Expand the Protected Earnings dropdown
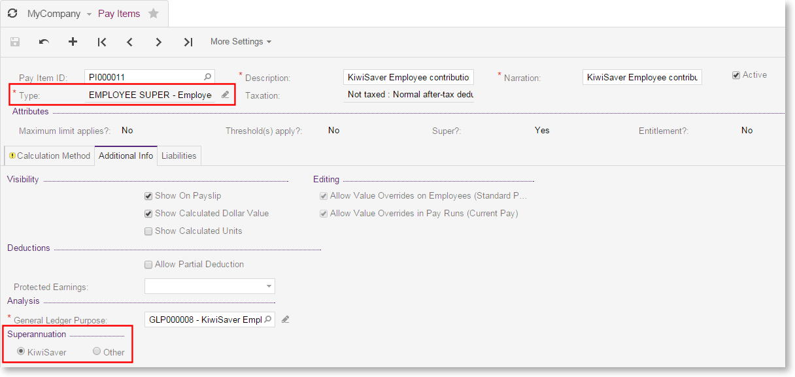 point(269,286)
